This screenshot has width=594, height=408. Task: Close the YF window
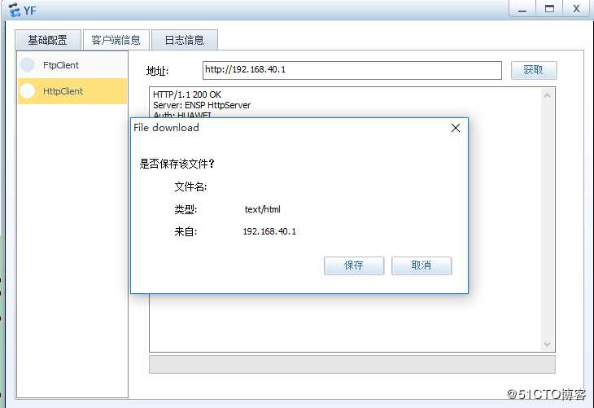[x=576, y=9]
